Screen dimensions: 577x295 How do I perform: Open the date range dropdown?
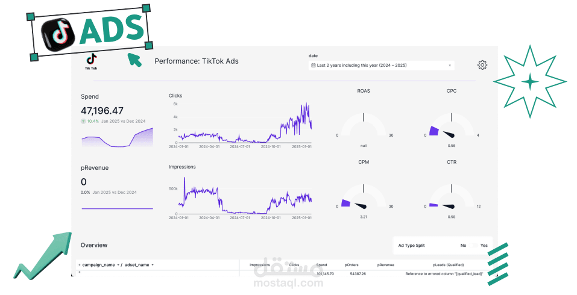[381, 66]
